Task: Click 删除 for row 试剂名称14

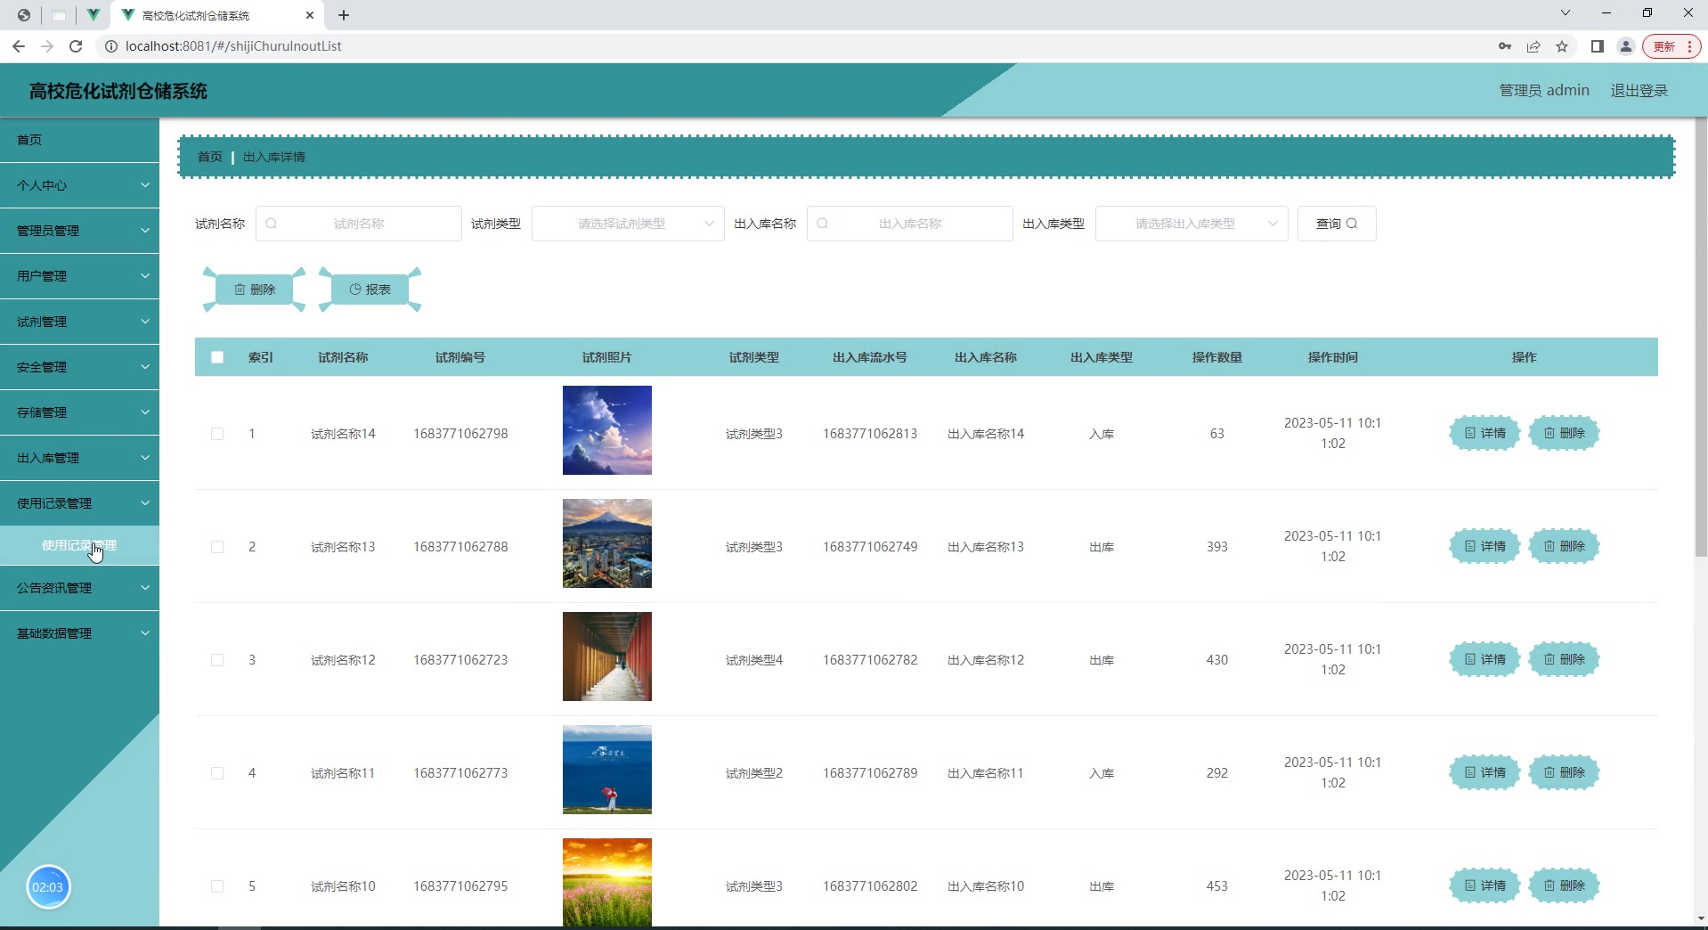Action: coord(1564,433)
